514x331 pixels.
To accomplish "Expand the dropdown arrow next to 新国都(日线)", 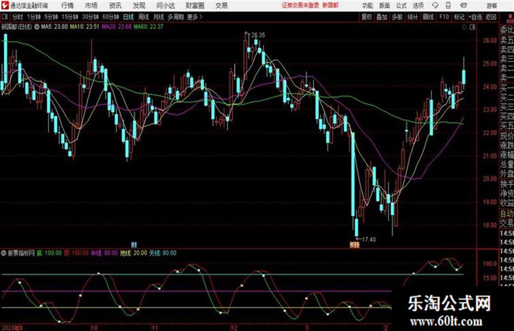I will [37, 27].
